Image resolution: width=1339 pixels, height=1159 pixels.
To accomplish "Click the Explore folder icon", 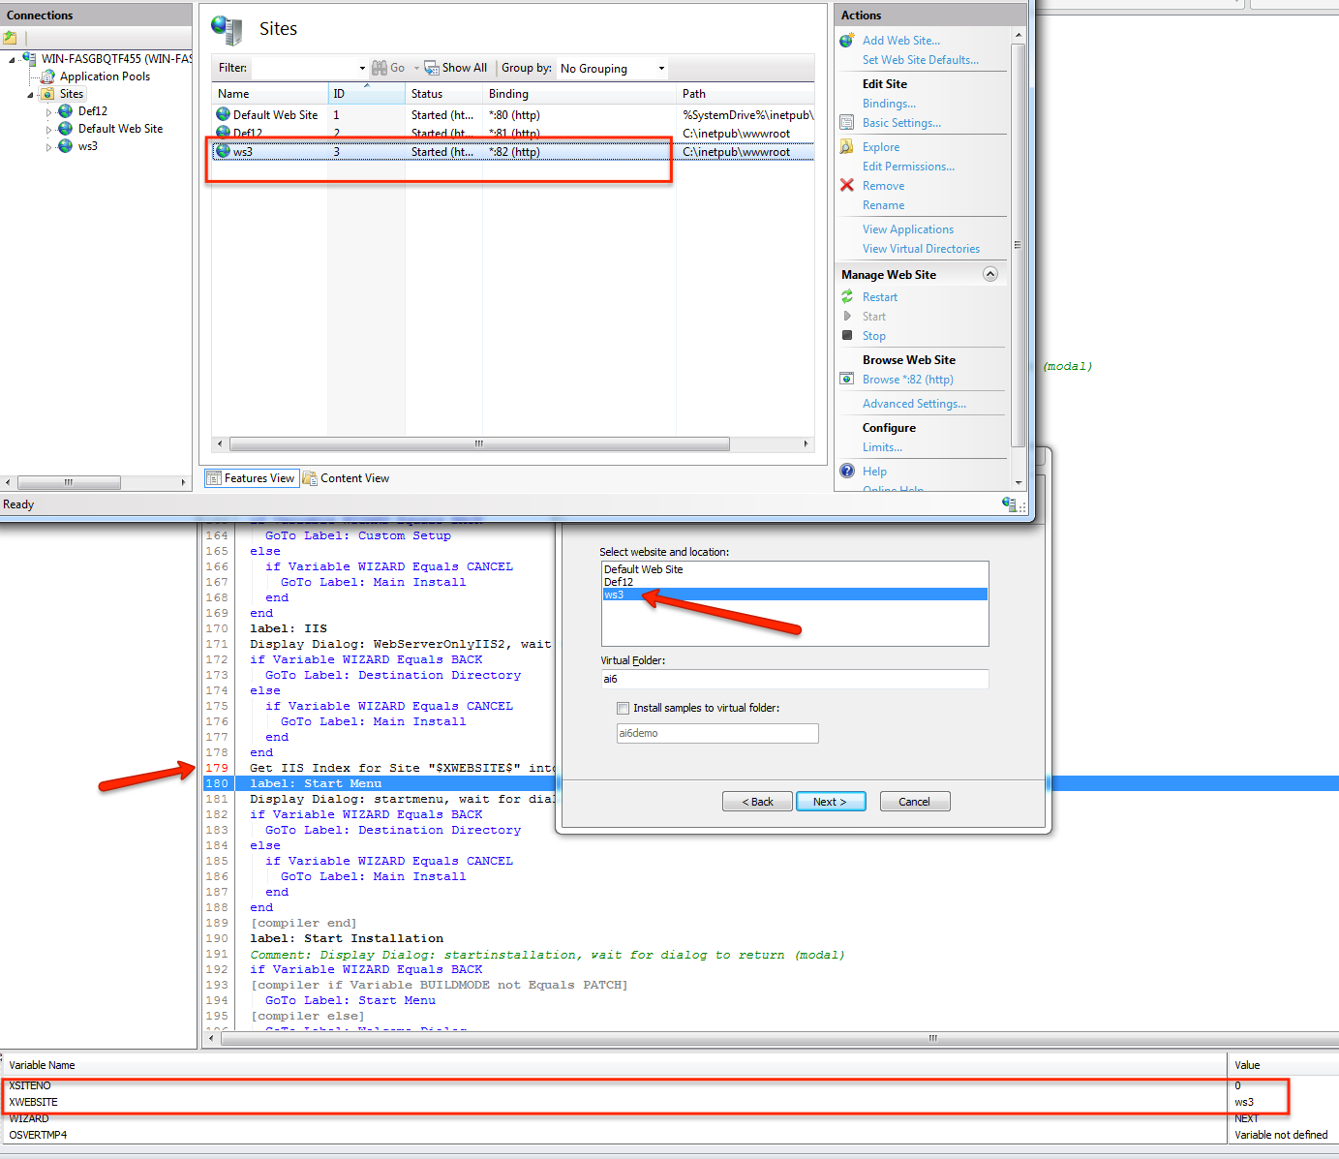I will click(x=847, y=146).
